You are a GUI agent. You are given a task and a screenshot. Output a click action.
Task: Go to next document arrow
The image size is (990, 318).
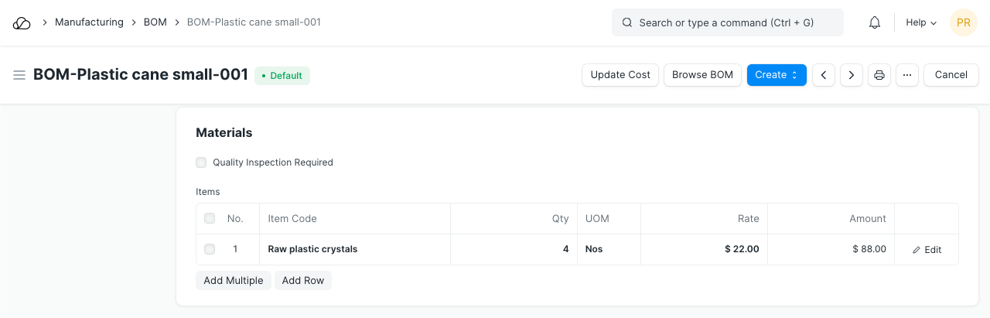[x=852, y=75]
